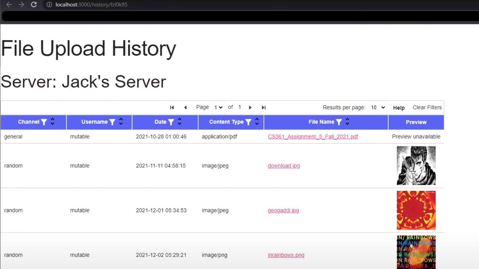Download the CS361 Assignment 5 PDF

click(x=313, y=136)
